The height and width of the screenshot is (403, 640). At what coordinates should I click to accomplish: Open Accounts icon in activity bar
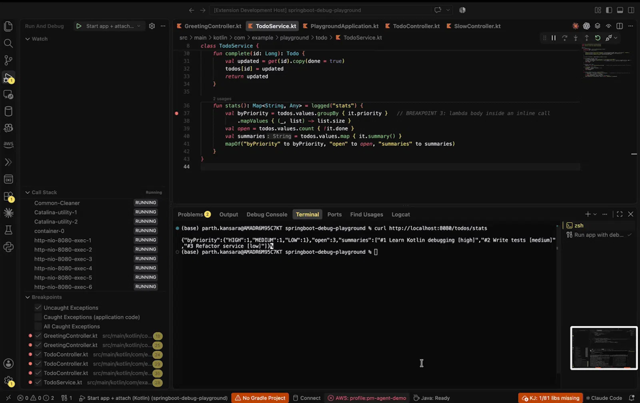click(x=8, y=363)
